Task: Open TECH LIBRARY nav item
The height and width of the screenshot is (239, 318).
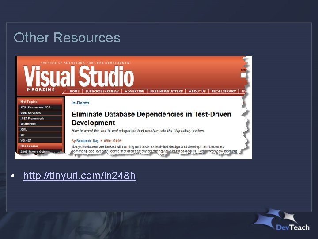Action: tap(223, 91)
